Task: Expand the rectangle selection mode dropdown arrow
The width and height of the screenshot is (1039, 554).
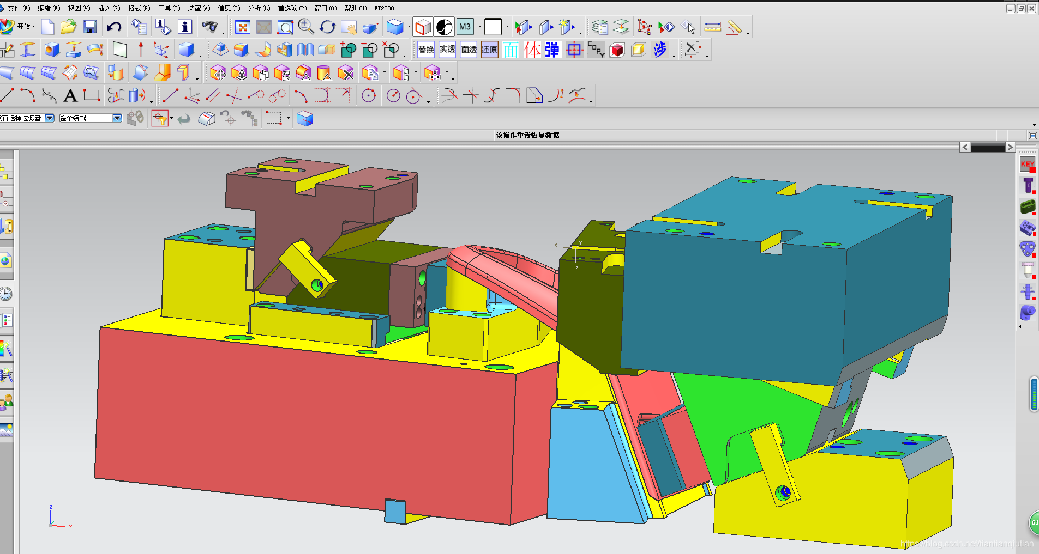Action: pyautogui.click(x=288, y=118)
